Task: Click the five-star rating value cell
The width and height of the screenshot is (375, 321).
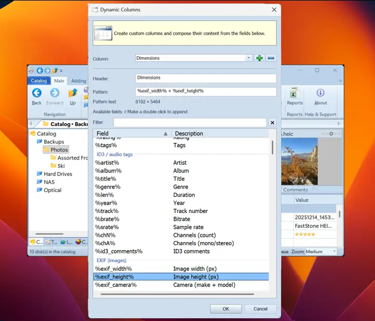Action: pyautogui.click(x=315, y=234)
